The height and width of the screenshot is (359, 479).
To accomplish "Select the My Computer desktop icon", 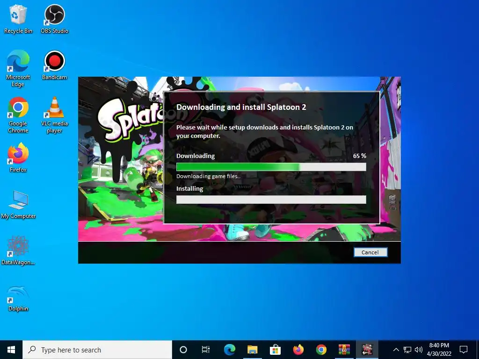I will [x=18, y=205].
